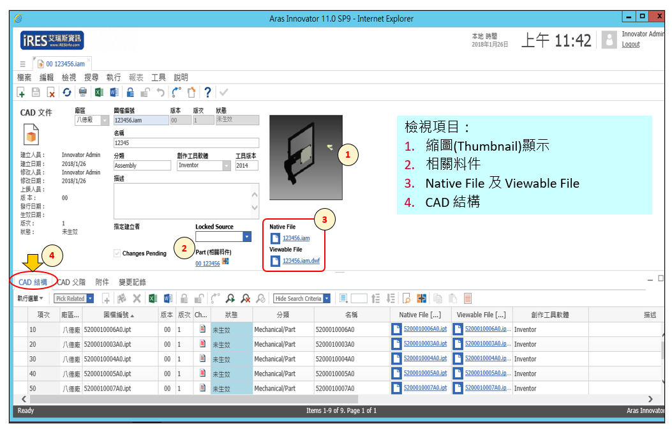Viewport: 672px width, 429px height.
Task: Open the Viewable File 123456.iam.dwf link
Action: [301, 261]
